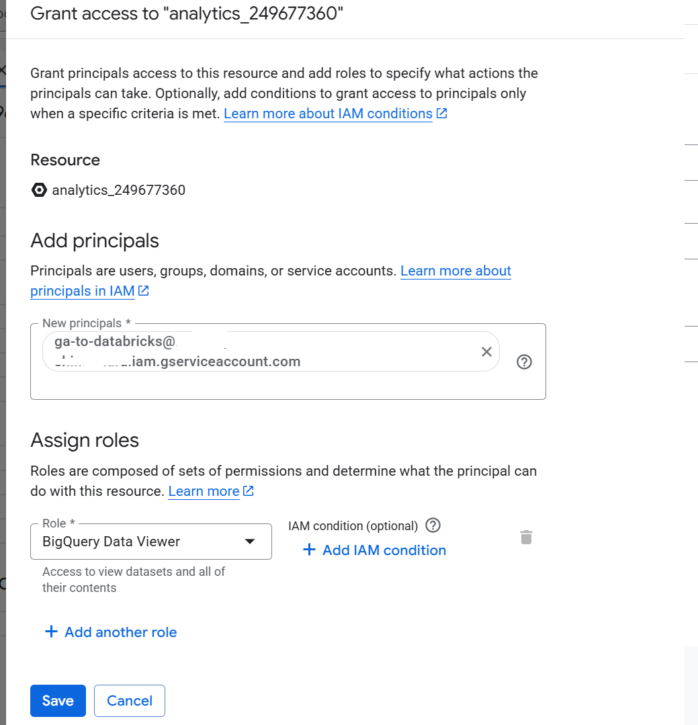Image resolution: width=698 pixels, height=725 pixels.
Task: Open the Learn more about IAM conditions link
Action: click(x=328, y=114)
